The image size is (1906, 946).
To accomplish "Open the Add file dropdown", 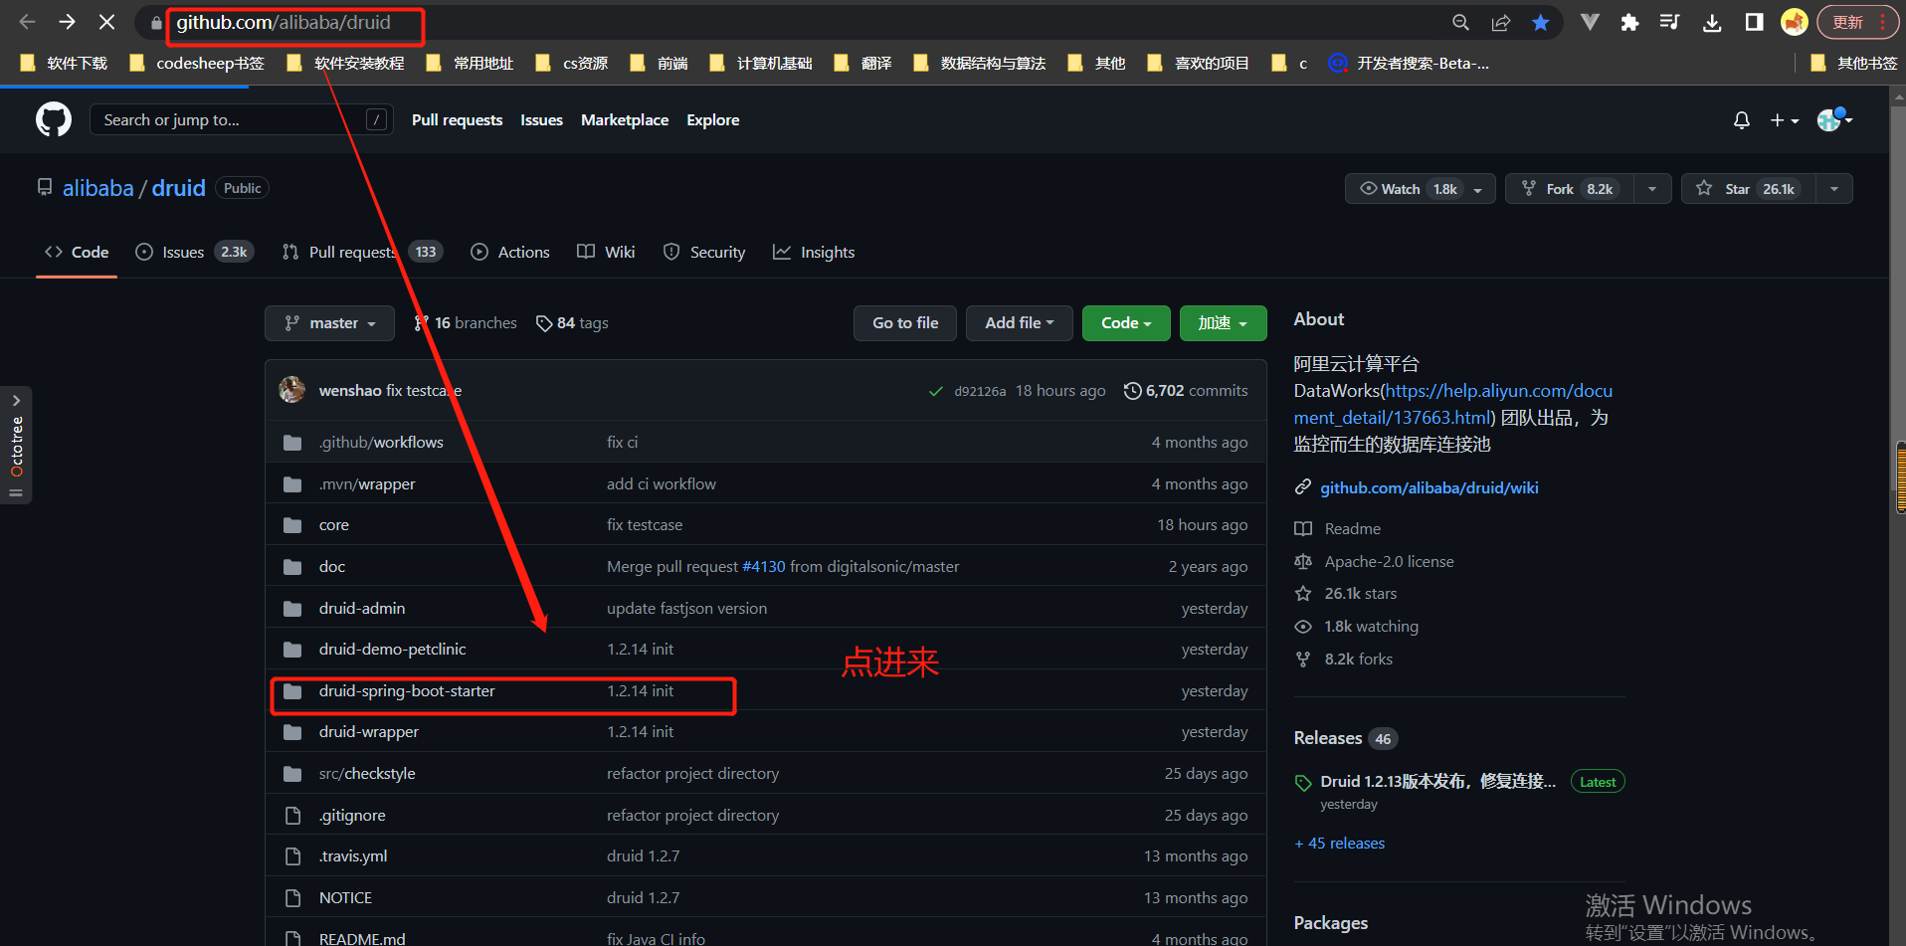I will tap(1019, 323).
